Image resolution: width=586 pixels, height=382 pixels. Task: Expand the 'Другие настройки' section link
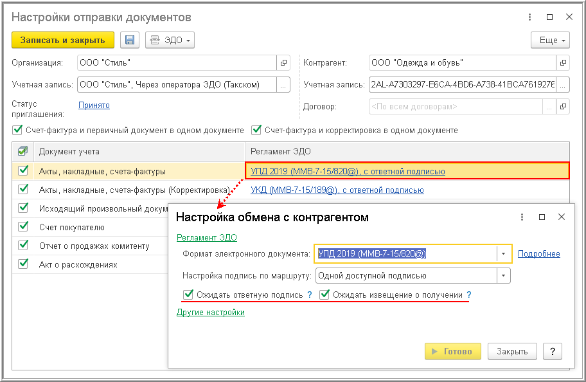pos(210,313)
